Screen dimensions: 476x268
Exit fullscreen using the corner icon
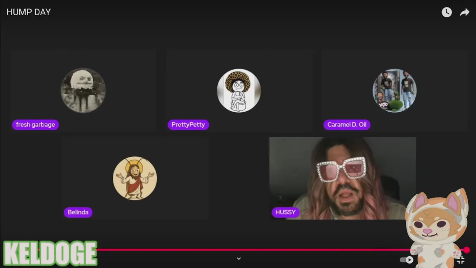coord(461,260)
